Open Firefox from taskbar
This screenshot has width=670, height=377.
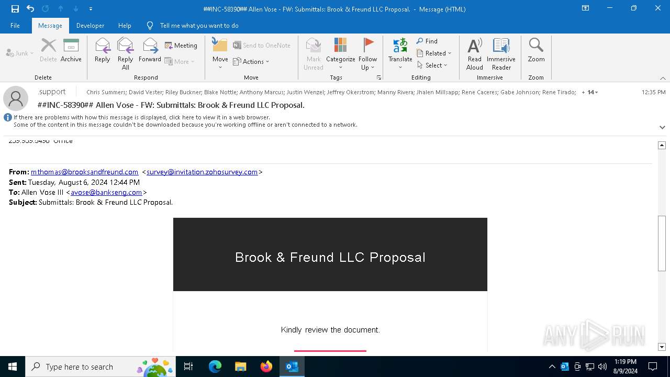click(266, 367)
